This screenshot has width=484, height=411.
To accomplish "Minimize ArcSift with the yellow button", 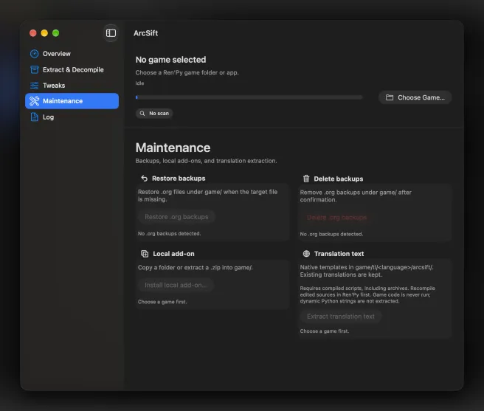I will coord(44,33).
